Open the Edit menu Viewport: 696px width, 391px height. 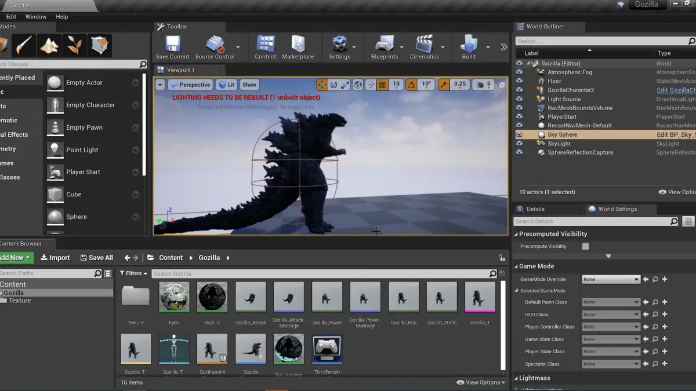(11, 17)
